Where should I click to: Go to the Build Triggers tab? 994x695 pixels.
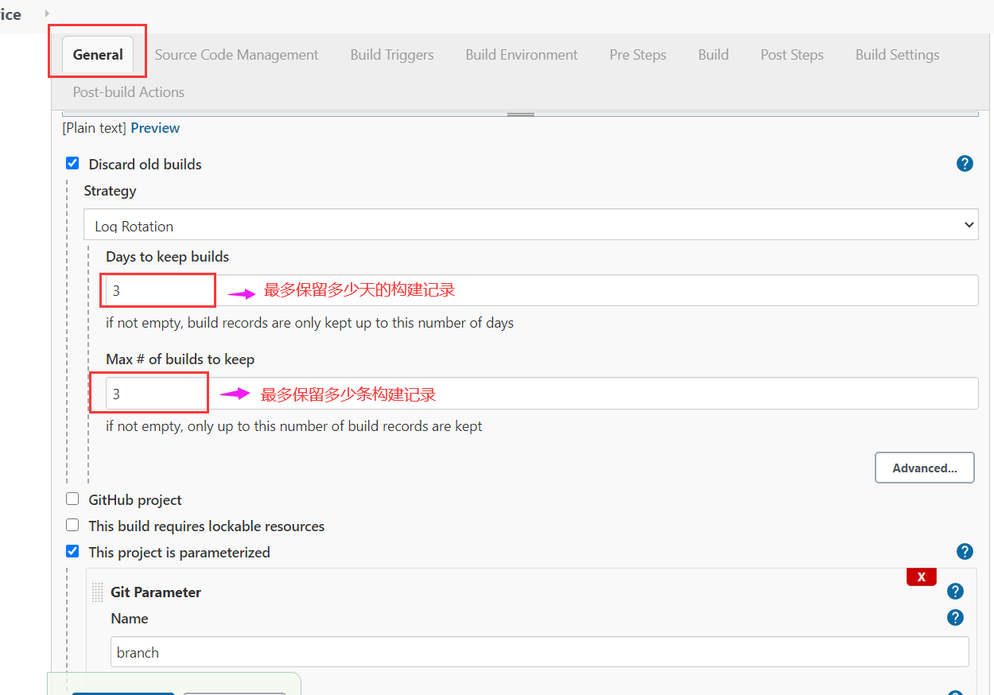(392, 55)
